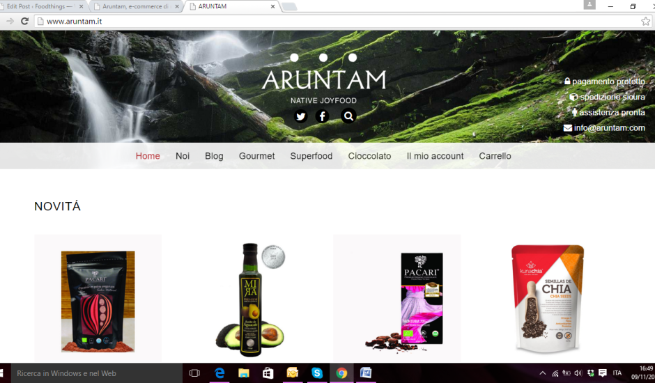655x383 pixels.
Task: Open the Facebook icon in header
Action: (322, 116)
